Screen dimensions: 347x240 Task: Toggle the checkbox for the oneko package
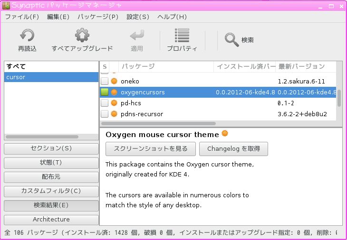(x=105, y=81)
